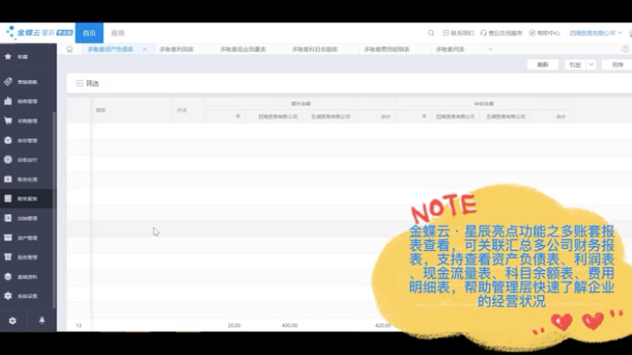Go to the home icon tab
The width and height of the screenshot is (632, 355).
point(70,49)
